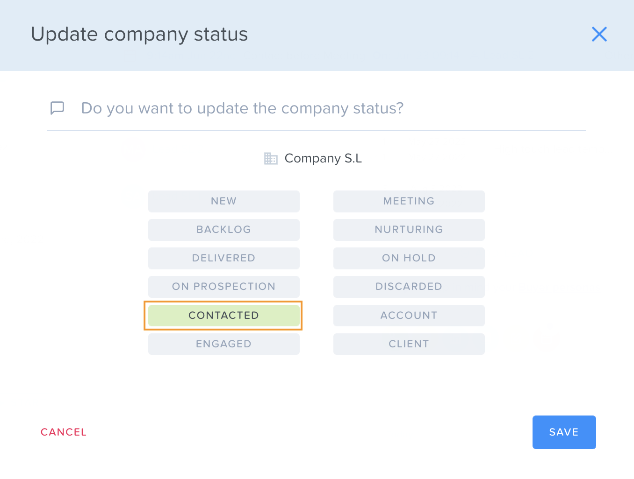Click the speech bubble comment icon
Image resolution: width=634 pixels, height=479 pixels.
click(x=57, y=108)
